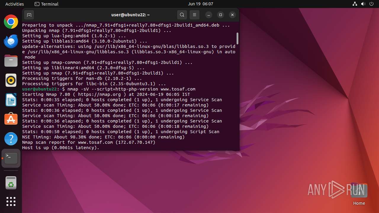
Task: Click 'Setting up liblinear4:amd64' line
Action: (x=83, y=68)
